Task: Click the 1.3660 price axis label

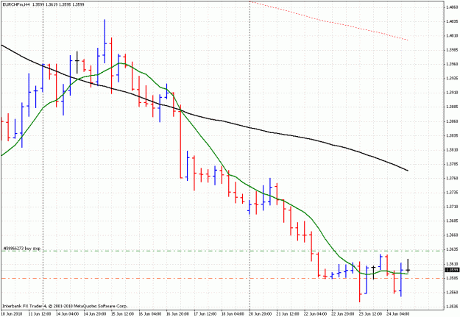Action: coord(452,235)
